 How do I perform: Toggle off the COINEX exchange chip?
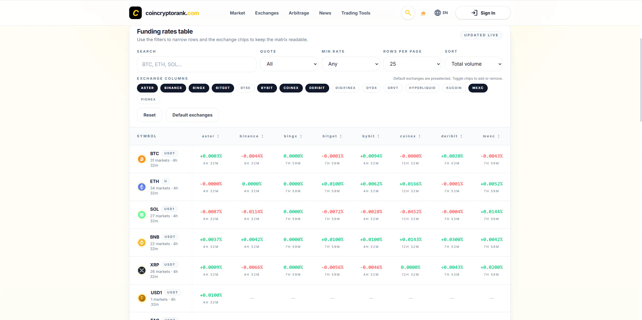pyautogui.click(x=291, y=88)
